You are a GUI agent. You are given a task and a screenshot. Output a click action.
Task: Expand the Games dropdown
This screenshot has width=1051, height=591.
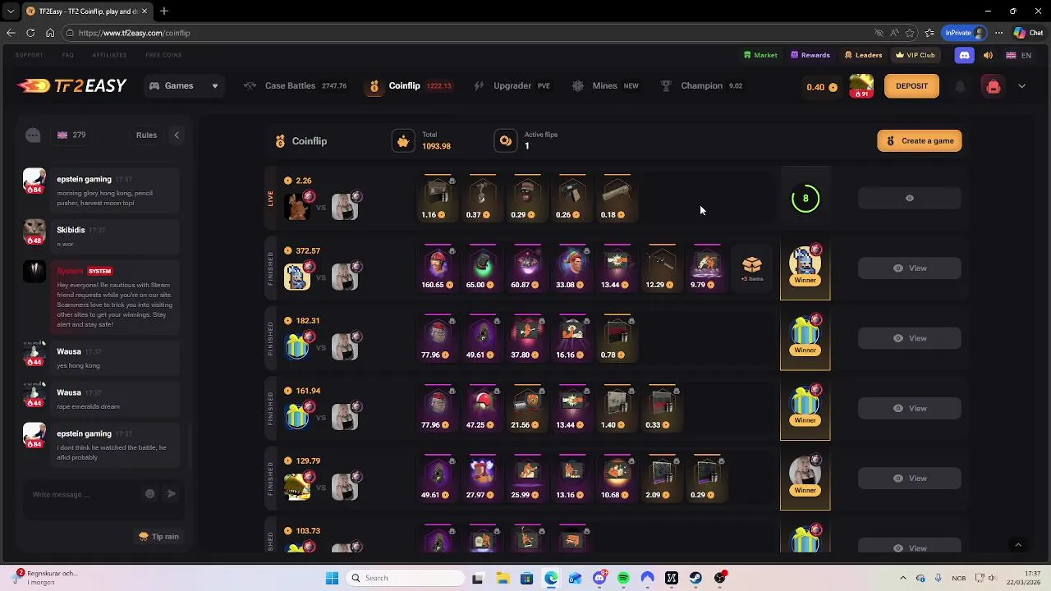[x=183, y=86]
